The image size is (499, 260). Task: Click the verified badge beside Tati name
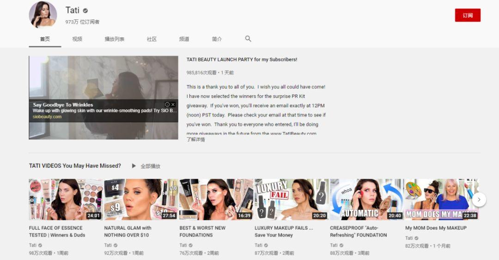85,11
